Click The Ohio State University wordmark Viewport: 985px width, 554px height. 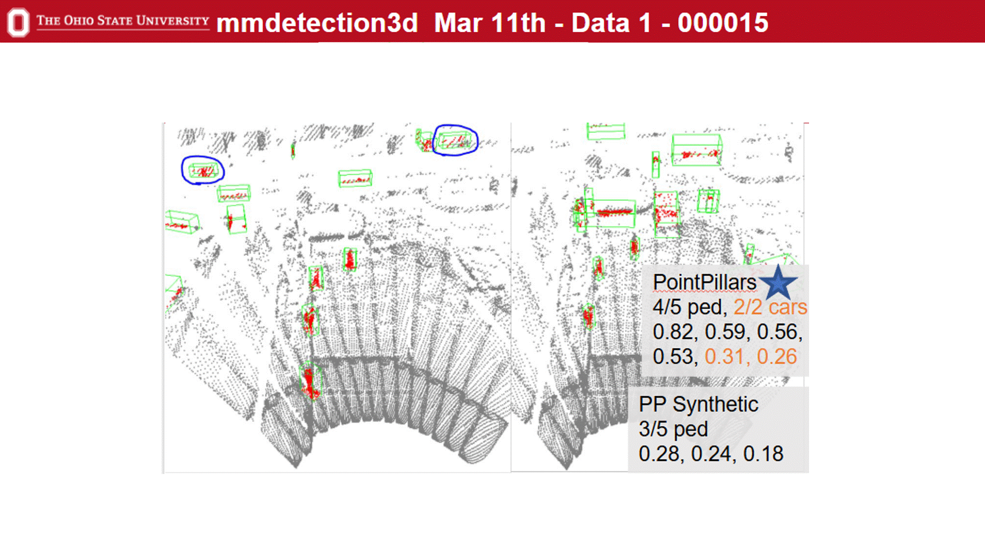(123, 21)
